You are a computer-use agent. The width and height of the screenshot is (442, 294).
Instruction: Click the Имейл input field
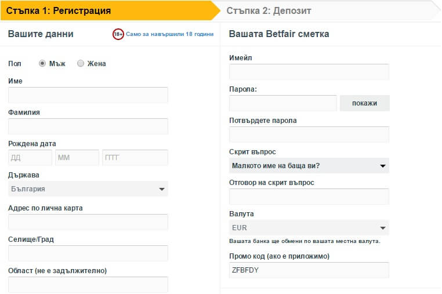coord(309,72)
